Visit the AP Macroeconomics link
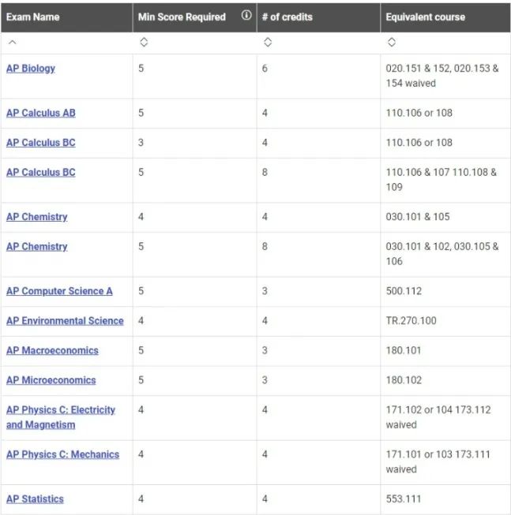The image size is (511, 515). click(52, 350)
